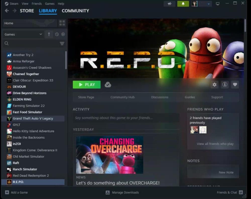The height and width of the screenshot is (199, 251).
Task: Open the R.E.P.O. Store Page link
Action: [x=86, y=97]
